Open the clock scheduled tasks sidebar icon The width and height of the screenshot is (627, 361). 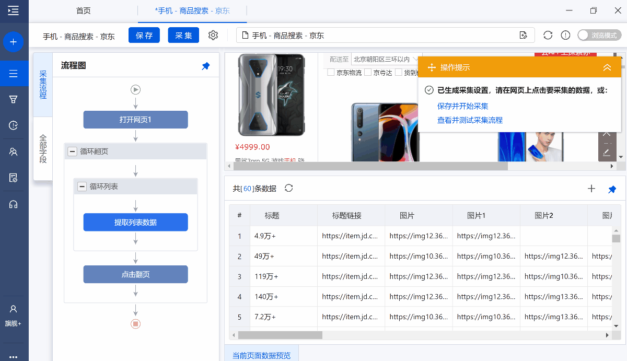(14, 125)
